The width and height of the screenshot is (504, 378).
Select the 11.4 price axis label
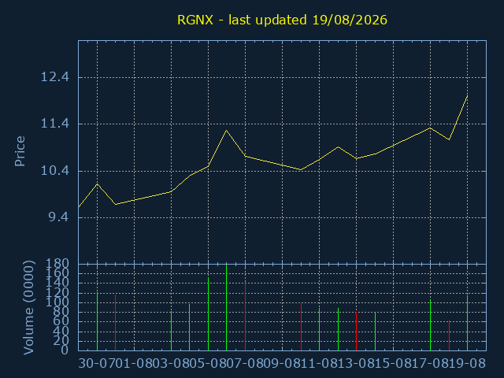55,124
